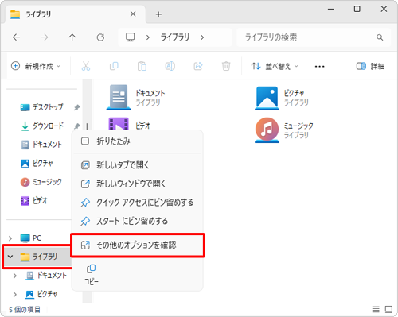
Task: Click the rename icon in toolbar
Action: click(170, 66)
